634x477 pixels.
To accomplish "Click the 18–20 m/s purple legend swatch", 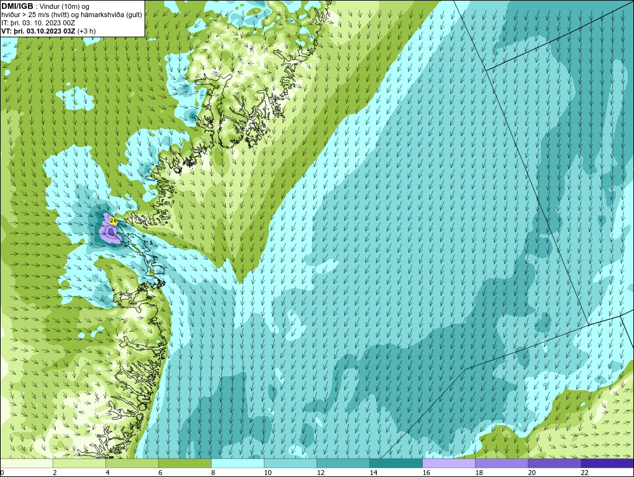I will [501, 463].
